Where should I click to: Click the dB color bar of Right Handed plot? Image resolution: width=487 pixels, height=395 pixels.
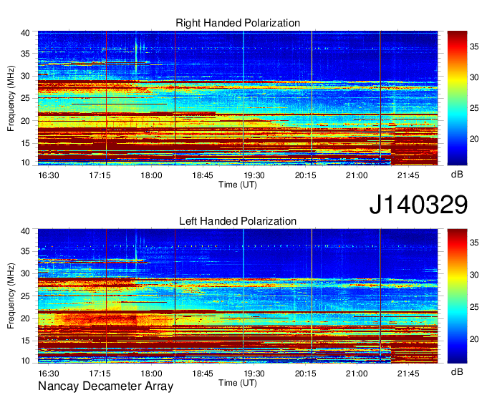click(457, 98)
